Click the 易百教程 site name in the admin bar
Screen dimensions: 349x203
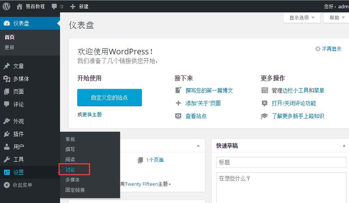click(x=35, y=6)
